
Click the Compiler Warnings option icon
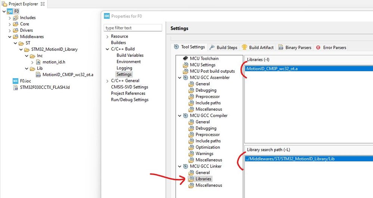[191, 154]
